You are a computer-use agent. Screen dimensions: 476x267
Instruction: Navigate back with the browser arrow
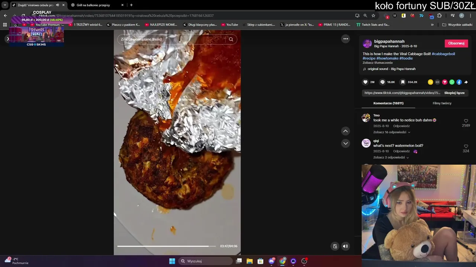click(5, 16)
